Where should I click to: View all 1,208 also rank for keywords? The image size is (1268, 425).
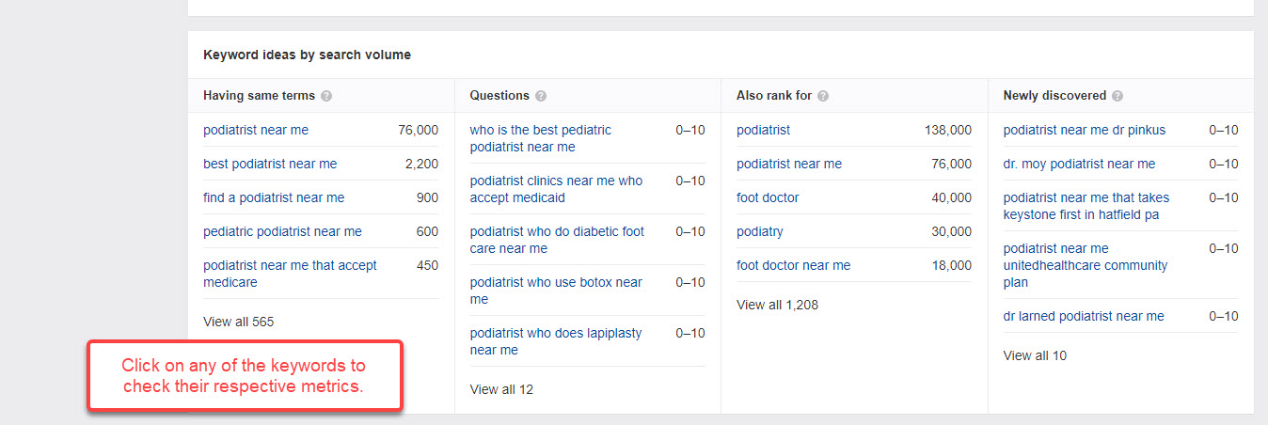pyautogui.click(x=777, y=305)
